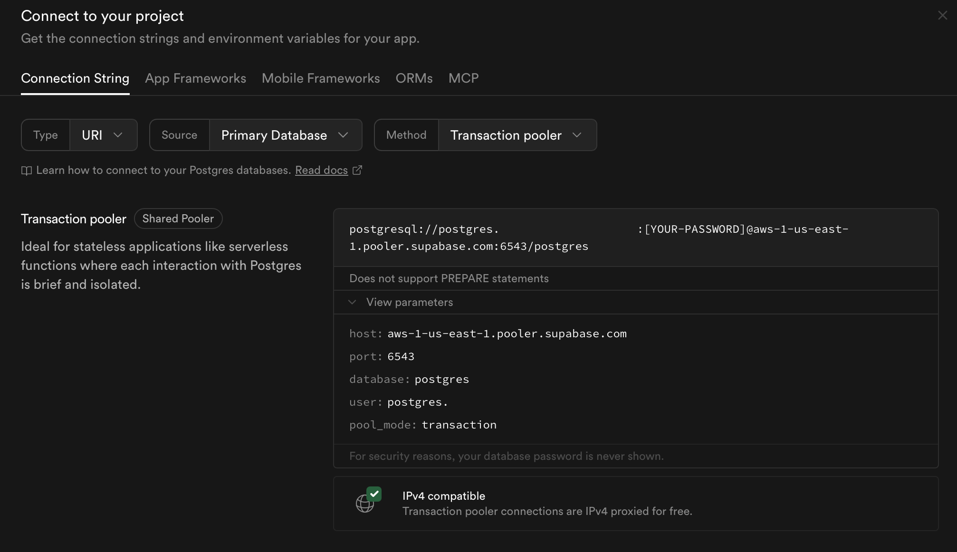957x552 pixels.
Task: Open the ORMs tab
Action: [414, 78]
